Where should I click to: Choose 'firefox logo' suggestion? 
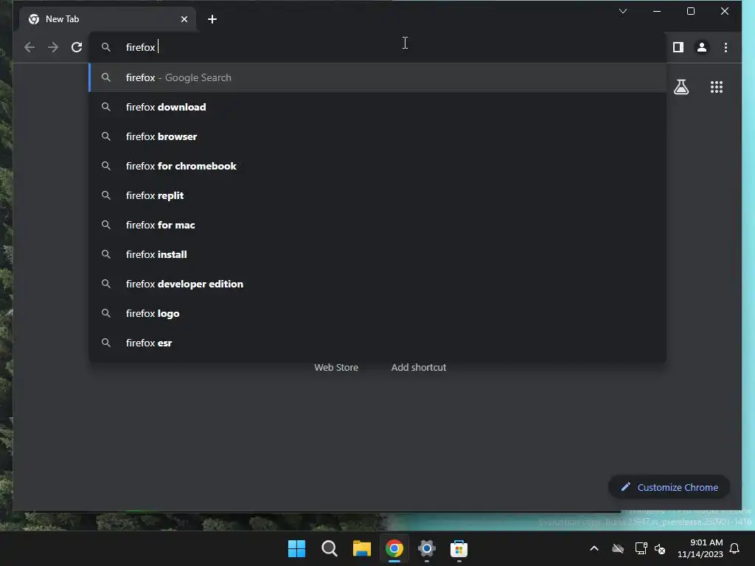tap(378, 313)
